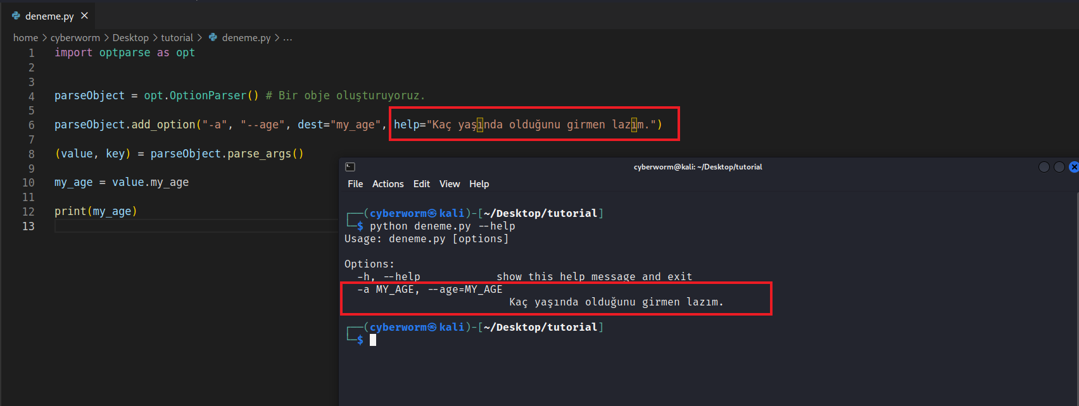This screenshot has height=406, width=1079.
Task: Expand the 'home' breadcrumb segment
Action: pos(25,38)
